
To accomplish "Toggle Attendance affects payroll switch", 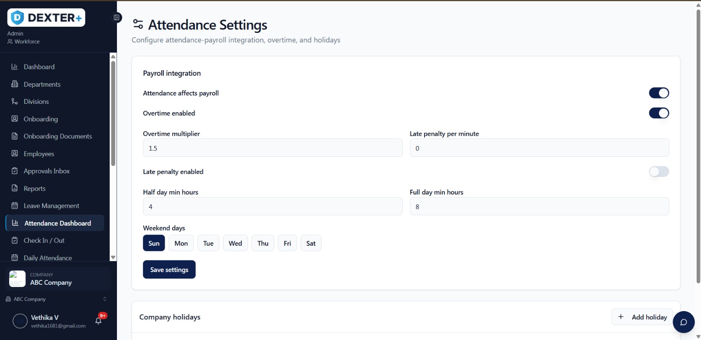I will (x=659, y=93).
